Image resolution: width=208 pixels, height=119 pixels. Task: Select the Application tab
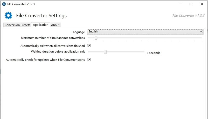(41, 25)
